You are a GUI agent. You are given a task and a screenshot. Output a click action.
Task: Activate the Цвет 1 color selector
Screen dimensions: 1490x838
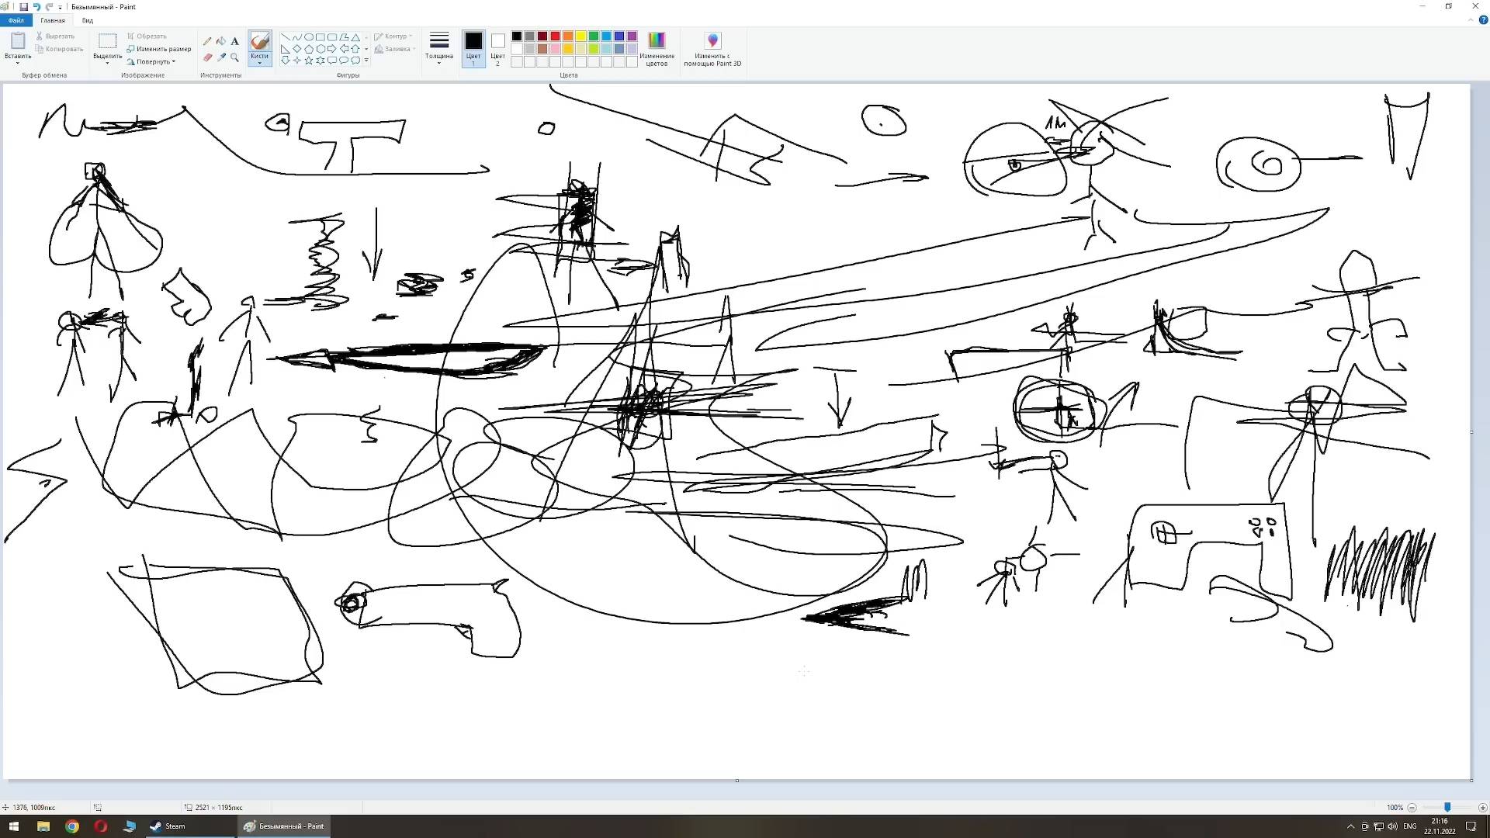pyautogui.click(x=473, y=47)
